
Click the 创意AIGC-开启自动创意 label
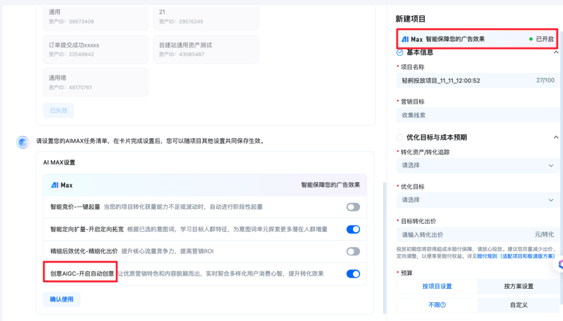pyautogui.click(x=82, y=274)
